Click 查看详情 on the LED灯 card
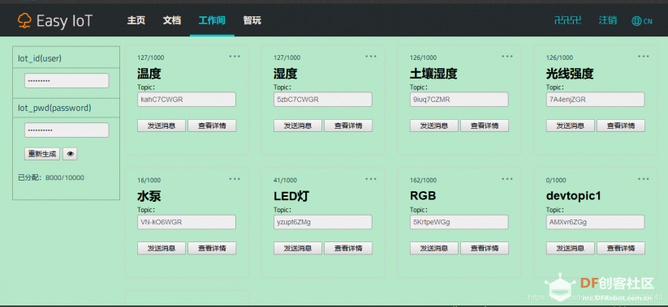 (348, 249)
